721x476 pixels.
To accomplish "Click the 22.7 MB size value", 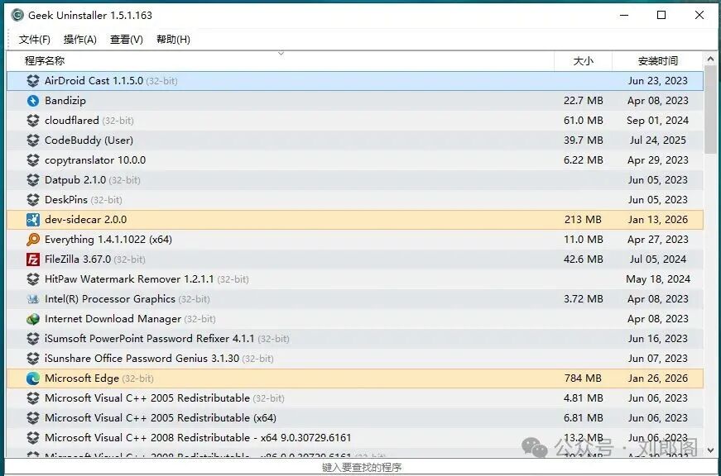I will click(x=583, y=101).
